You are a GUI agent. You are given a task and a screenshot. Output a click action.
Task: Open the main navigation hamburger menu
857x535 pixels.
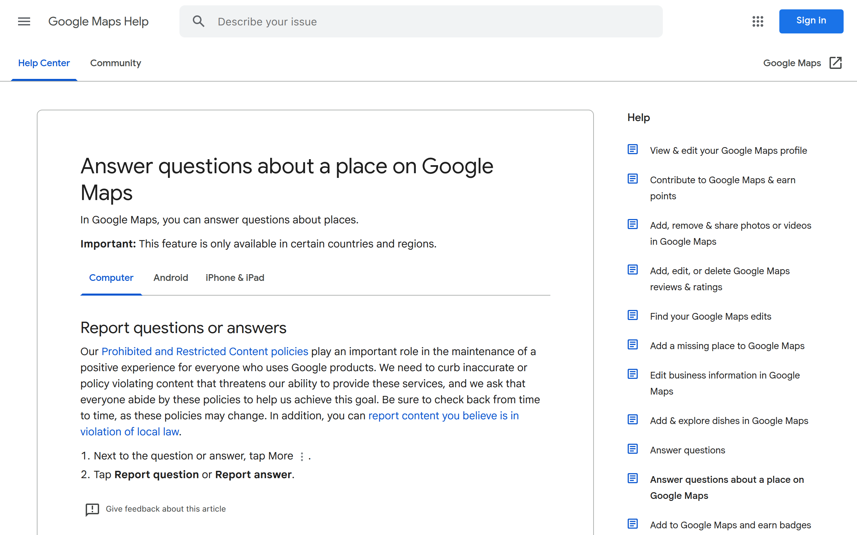[24, 21]
